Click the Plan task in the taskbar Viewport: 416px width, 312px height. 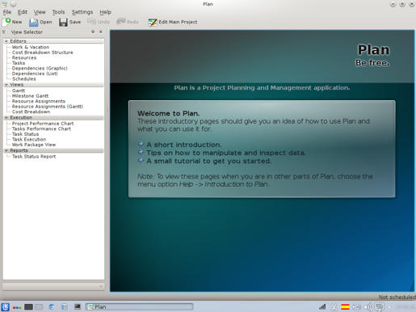tap(139, 307)
